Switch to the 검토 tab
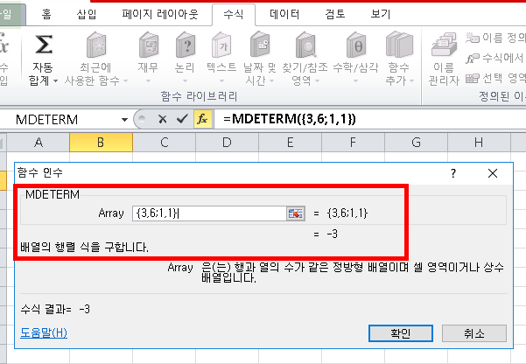 point(335,14)
